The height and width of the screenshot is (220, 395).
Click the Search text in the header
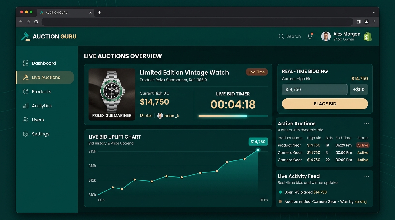point(293,36)
